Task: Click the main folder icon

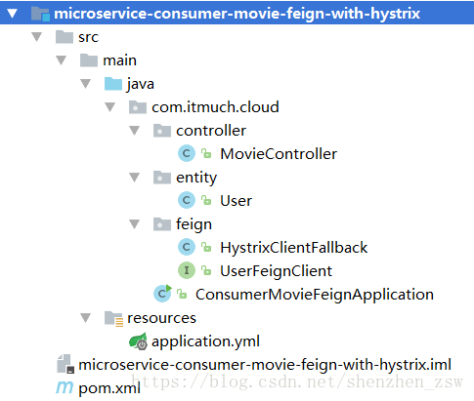Action: pyautogui.click(x=89, y=60)
